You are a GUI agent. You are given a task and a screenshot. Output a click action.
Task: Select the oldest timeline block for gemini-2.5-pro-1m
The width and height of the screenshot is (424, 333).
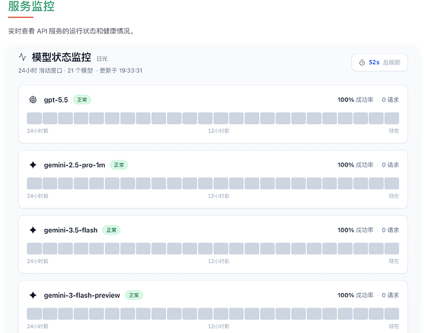click(x=35, y=183)
